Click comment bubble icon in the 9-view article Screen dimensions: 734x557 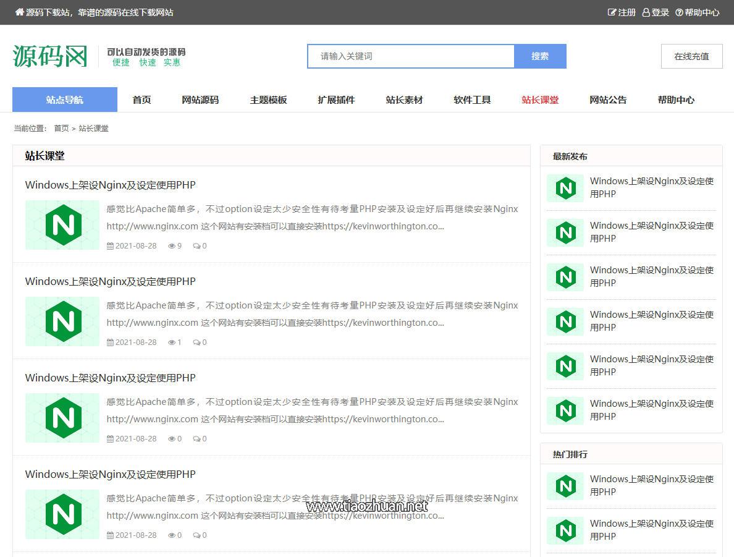196,246
